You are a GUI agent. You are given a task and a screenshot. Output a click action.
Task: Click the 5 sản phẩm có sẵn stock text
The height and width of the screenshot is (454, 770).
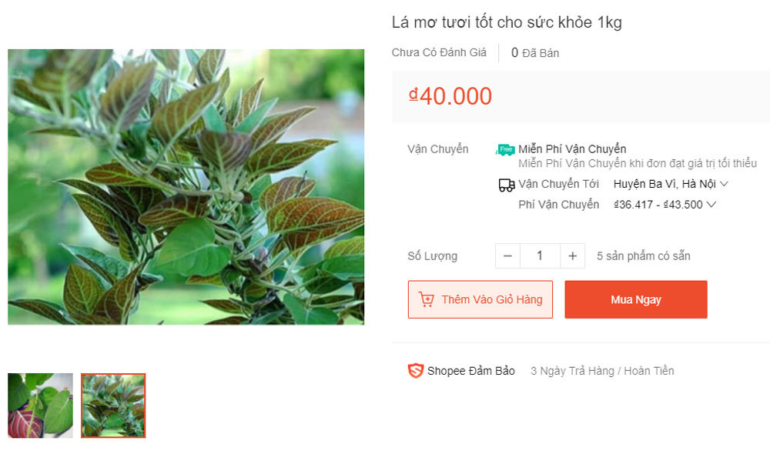click(x=643, y=256)
